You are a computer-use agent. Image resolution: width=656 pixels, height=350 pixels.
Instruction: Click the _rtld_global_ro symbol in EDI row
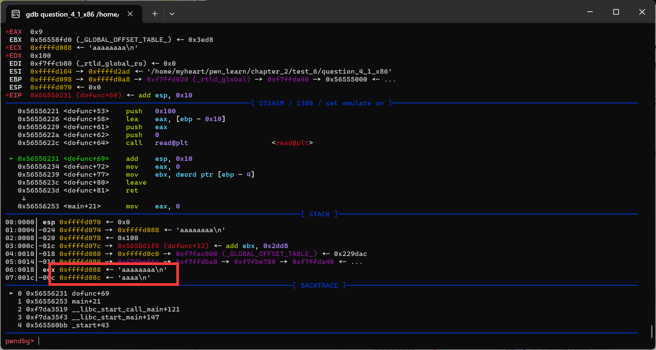[111, 63]
